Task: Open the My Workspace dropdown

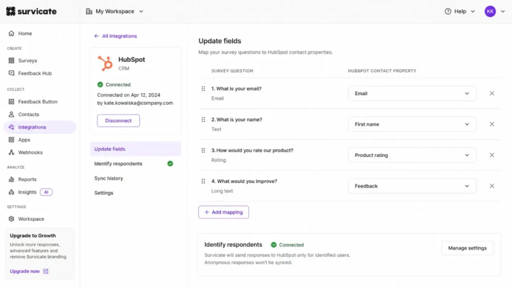Action: [114, 11]
